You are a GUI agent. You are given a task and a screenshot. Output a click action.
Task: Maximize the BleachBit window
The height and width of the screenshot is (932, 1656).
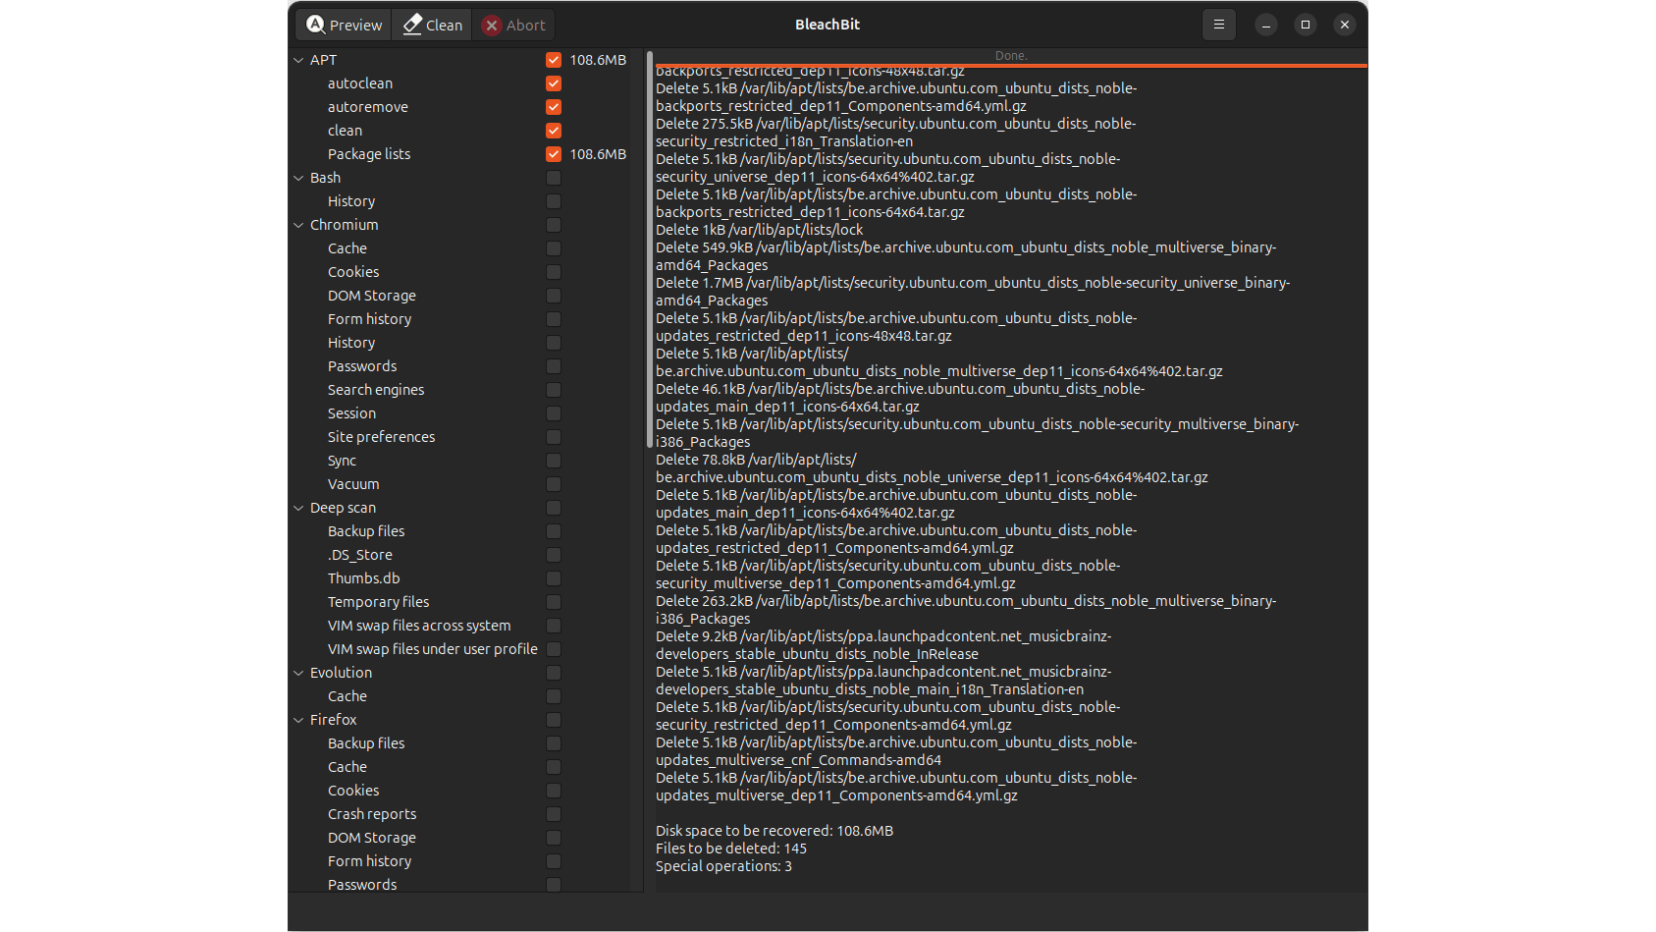(x=1306, y=25)
